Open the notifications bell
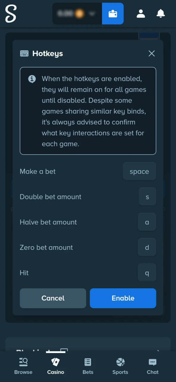Viewport: 176px width, 382px height. pyautogui.click(x=161, y=13)
